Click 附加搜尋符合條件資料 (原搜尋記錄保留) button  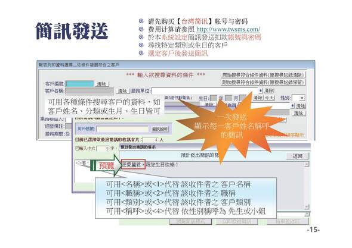(263, 82)
